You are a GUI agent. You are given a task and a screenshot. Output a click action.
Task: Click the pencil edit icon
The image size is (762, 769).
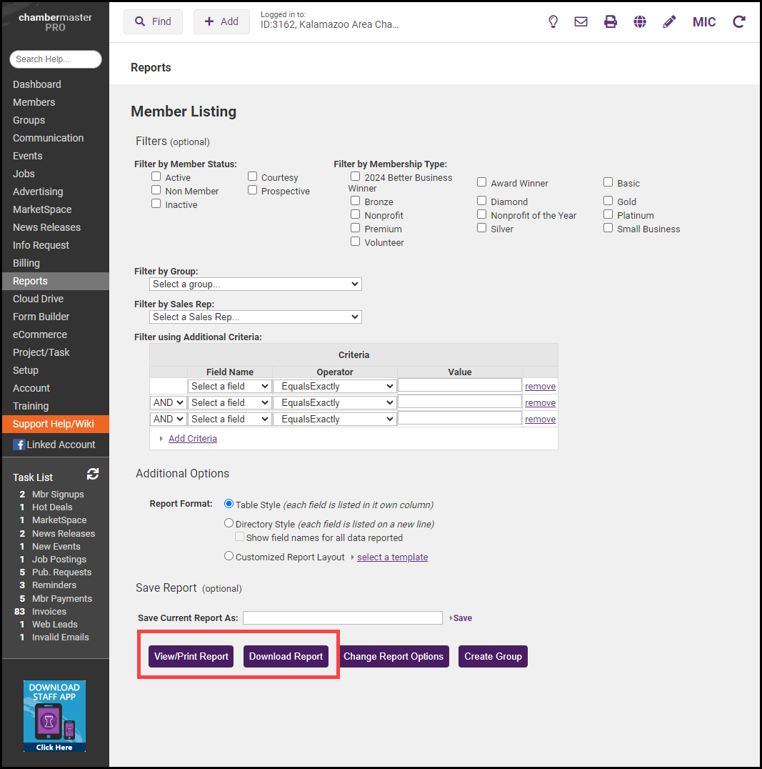click(669, 21)
